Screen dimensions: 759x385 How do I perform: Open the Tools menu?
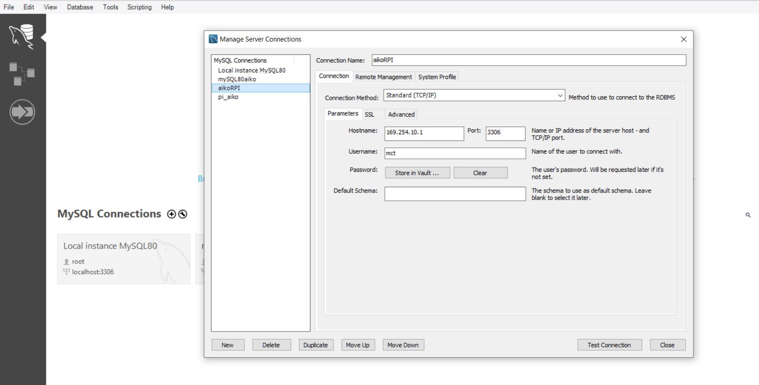coord(111,7)
